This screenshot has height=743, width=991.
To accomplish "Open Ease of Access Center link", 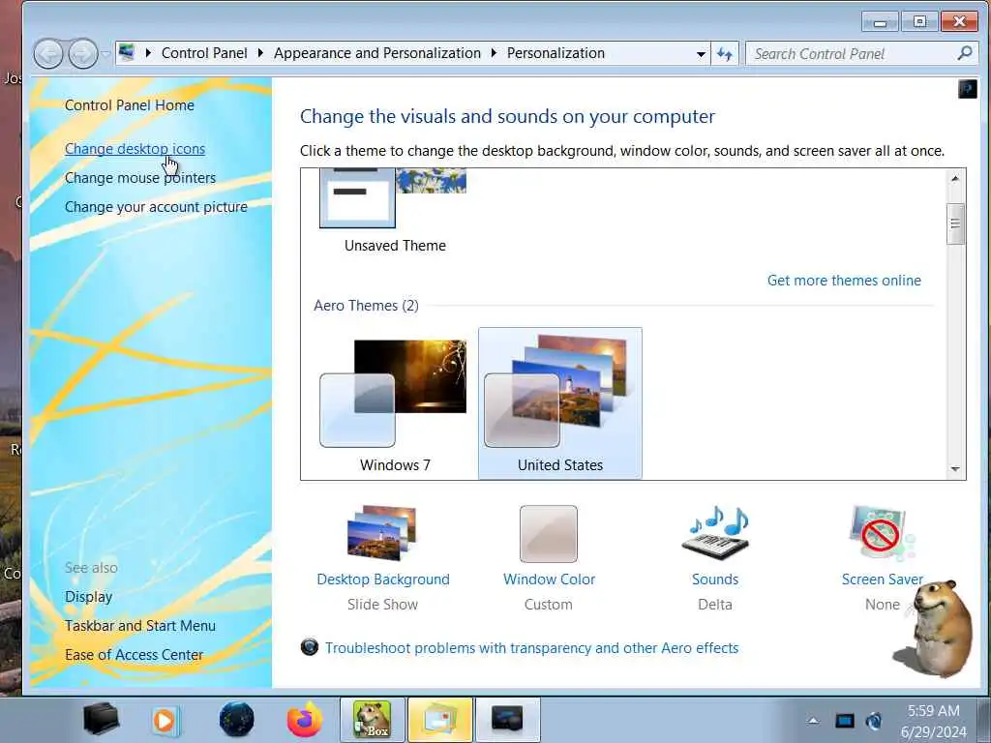I will coord(134,655).
